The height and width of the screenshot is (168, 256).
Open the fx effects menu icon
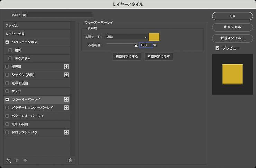click(8, 160)
